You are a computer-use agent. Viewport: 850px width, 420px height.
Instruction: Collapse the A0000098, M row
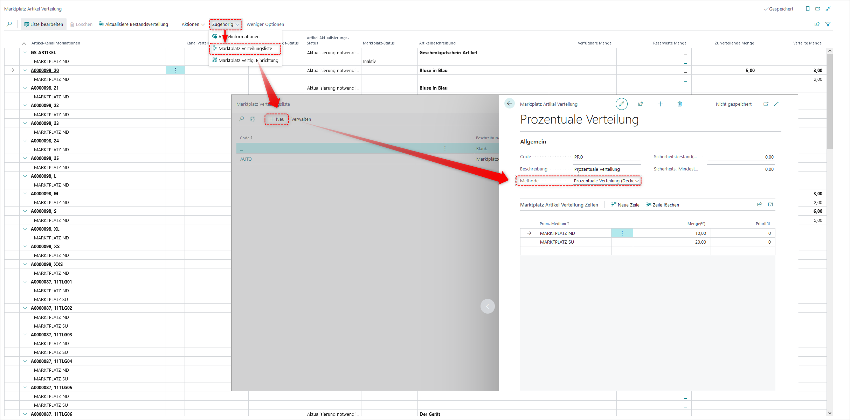coord(25,194)
